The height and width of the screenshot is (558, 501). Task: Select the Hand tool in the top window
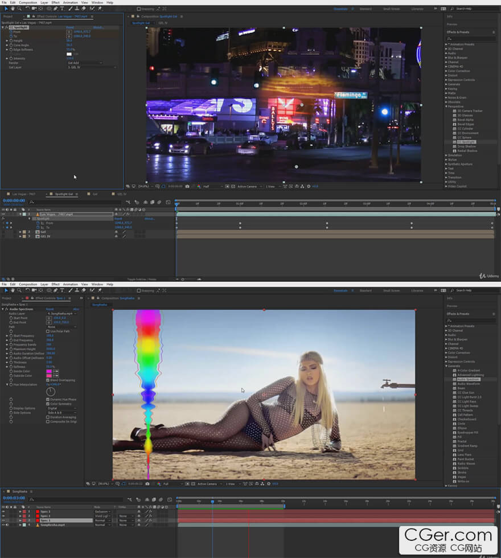pyautogui.click(x=13, y=9)
